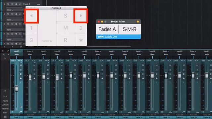Click the channel list icon below Instr.
Image resolution: width=212 pixels, height=119 pixels.
[x=5, y=117]
